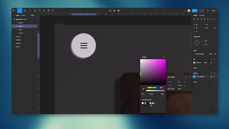Viewport: 229px width, 129px height.
Task: Switch to the Layers tab
Action: (18, 15)
